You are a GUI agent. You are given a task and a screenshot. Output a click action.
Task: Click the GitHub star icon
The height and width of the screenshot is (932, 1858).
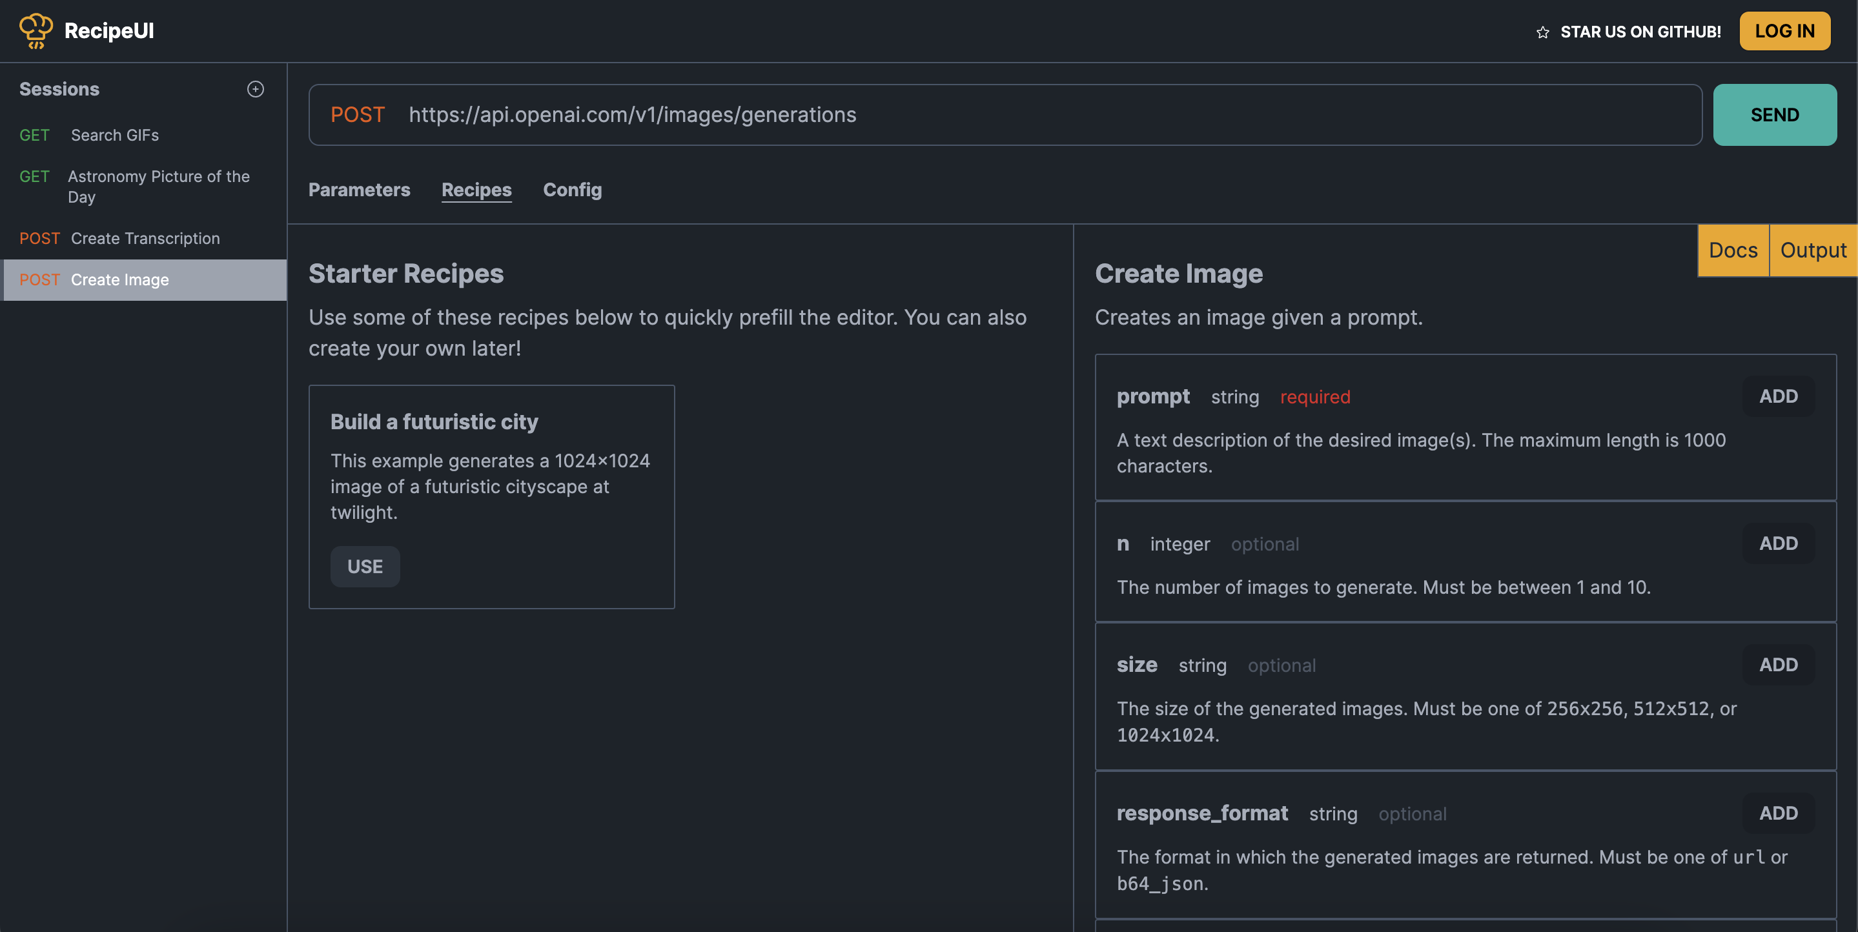pyautogui.click(x=1542, y=32)
